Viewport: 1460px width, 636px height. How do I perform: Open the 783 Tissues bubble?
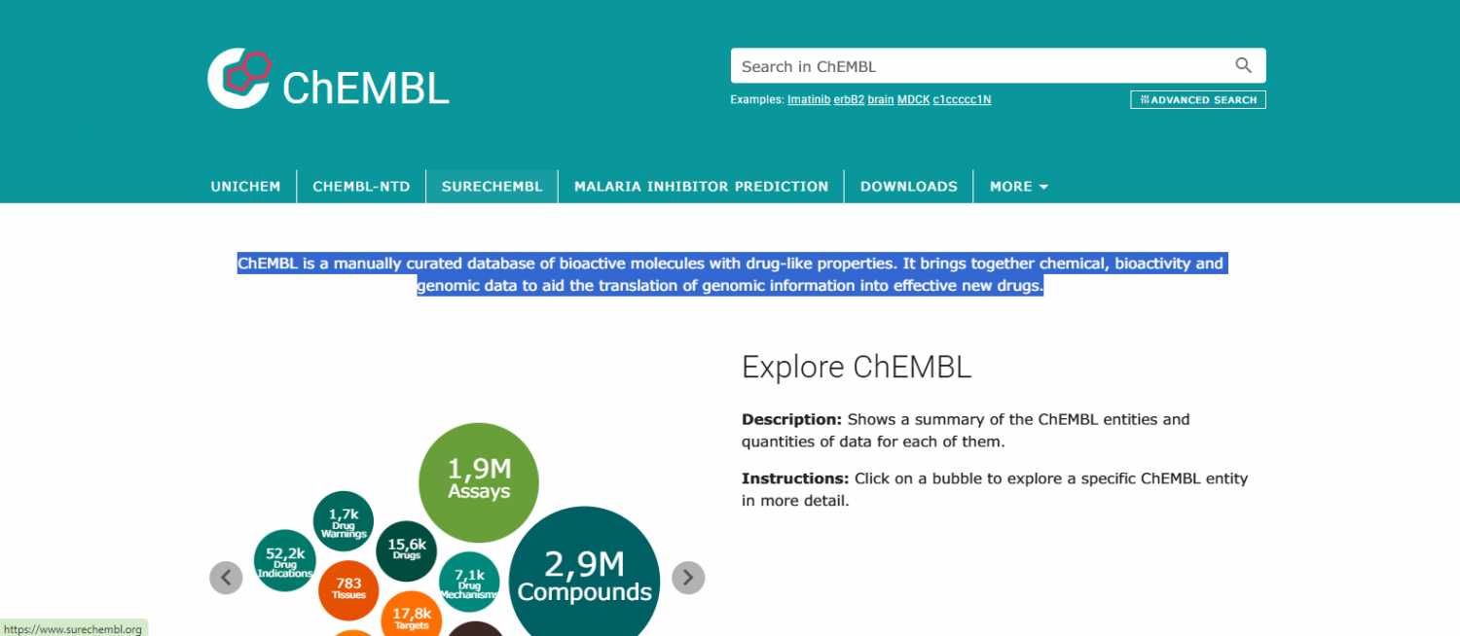pos(348,590)
